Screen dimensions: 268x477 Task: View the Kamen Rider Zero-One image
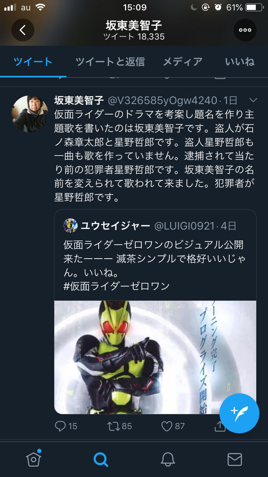pos(155,357)
